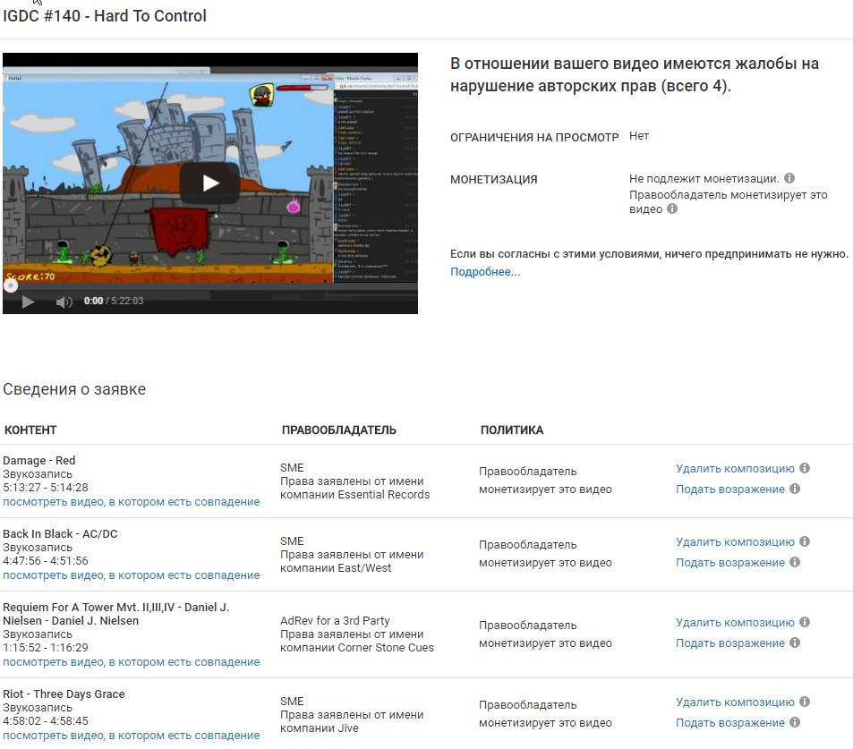
Task: Click the time range '1:15:52 - 1:16:29'
Action: pos(45,648)
